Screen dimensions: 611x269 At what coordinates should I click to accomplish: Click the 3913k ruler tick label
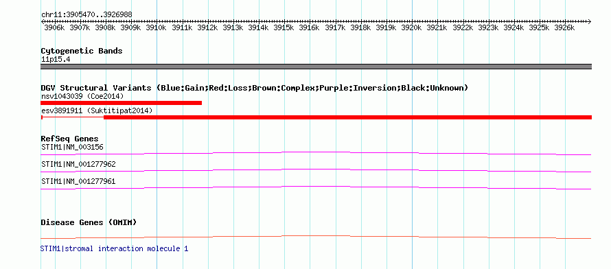click(x=233, y=27)
